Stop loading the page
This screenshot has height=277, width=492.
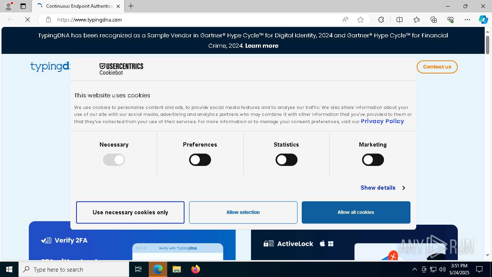click(x=28, y=20)
